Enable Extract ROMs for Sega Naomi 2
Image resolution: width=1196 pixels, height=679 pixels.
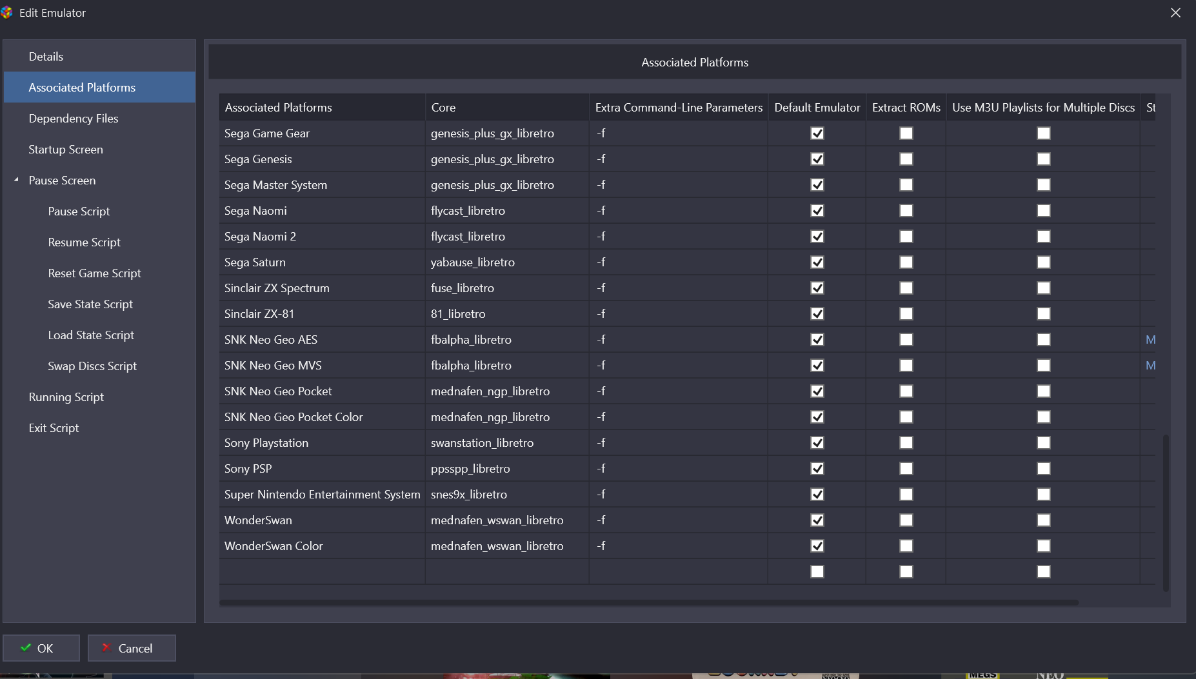[x=906, y=236]
